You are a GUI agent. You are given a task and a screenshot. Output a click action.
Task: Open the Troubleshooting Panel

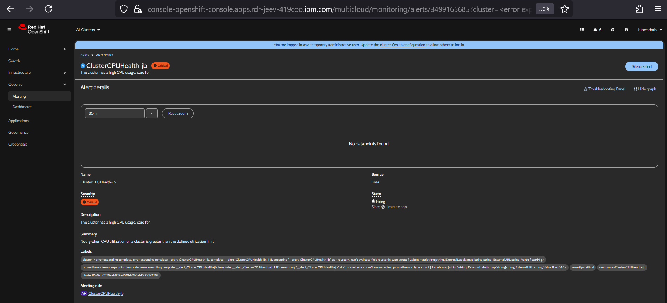(x=604, y=89)
